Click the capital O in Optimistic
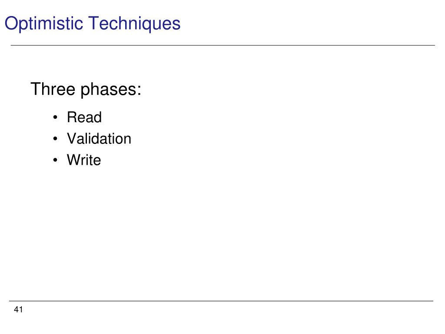The image size is (445, 334). point(11,23)
